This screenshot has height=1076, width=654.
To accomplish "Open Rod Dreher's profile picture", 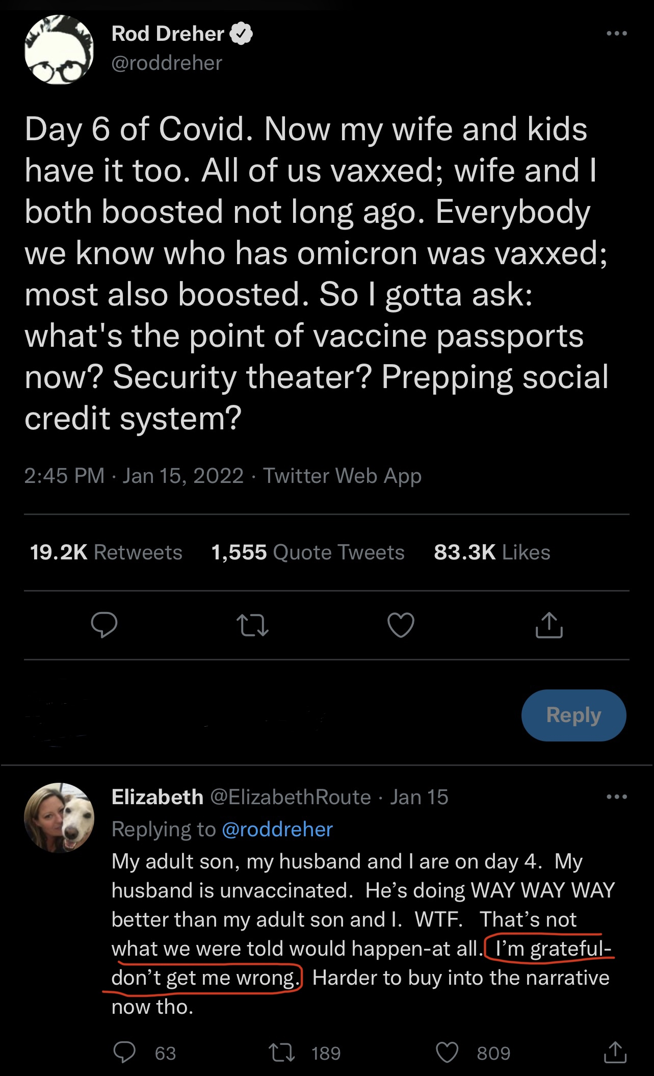I will point(59,49).
